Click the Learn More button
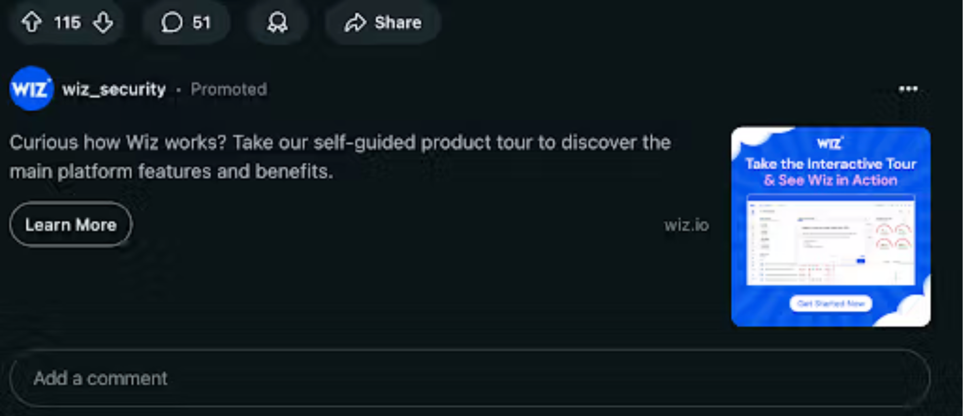963x416 pixels. (x=70, y=225)
